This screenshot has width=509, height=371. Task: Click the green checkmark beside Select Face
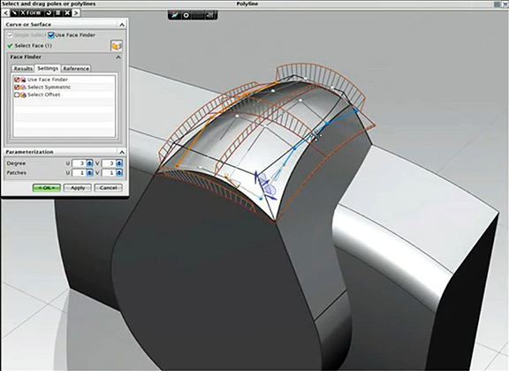click(x=10, y=46)
